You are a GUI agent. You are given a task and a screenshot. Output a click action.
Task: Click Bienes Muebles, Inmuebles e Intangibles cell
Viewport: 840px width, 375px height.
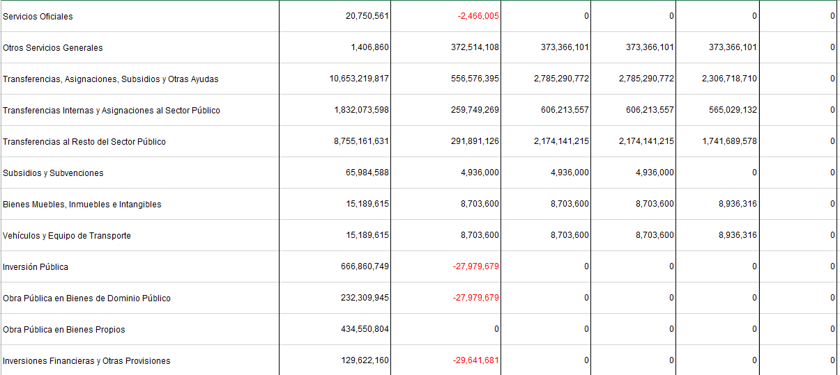click(139, 204)
